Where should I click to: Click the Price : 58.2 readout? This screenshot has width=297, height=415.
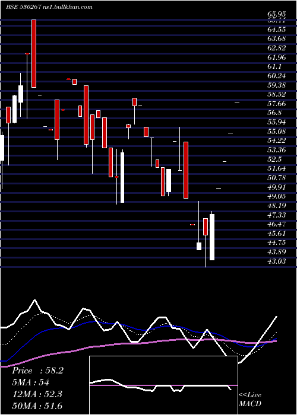click(x=37, y=371)
